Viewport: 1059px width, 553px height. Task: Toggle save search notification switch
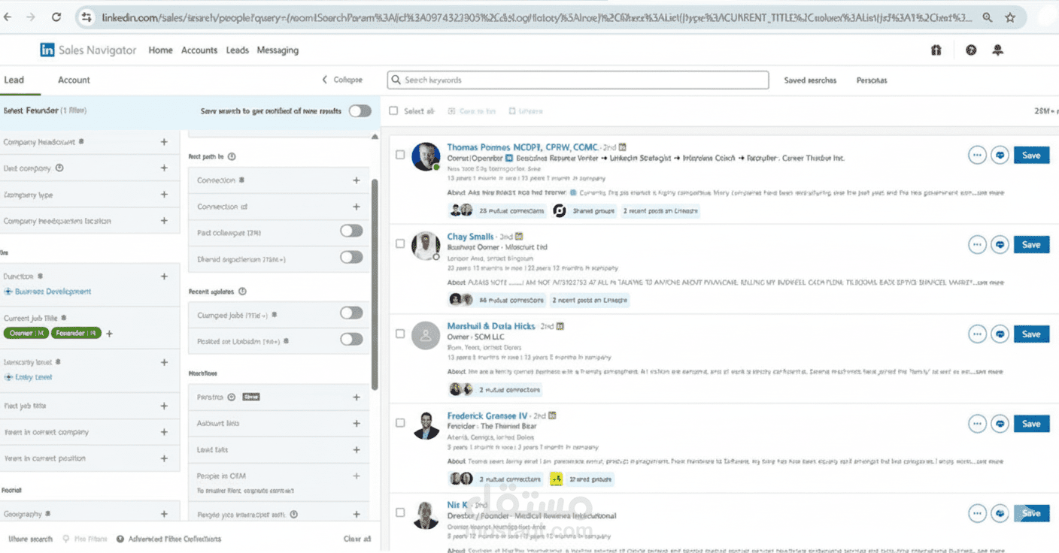click(x=360, y=111)
